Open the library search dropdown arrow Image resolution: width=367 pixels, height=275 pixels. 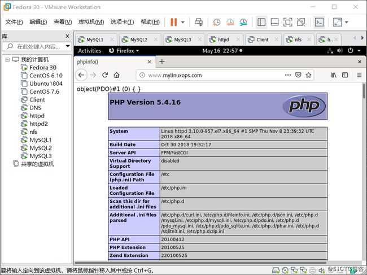point(68,46)
